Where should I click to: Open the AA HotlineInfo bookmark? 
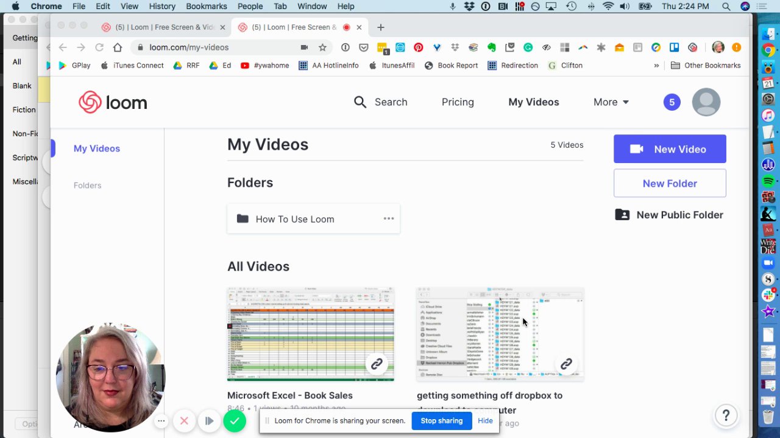click(x=328, y=66)
